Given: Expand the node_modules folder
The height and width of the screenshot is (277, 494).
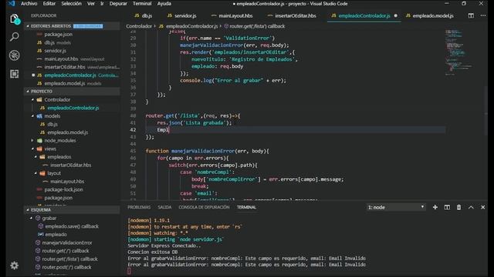Looking at the screenshot, I should click(x=32, y=140).
